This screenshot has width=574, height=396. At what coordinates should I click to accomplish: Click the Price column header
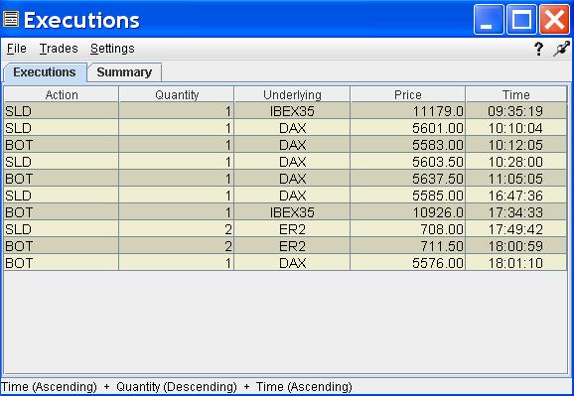click(x=408, y=95)
